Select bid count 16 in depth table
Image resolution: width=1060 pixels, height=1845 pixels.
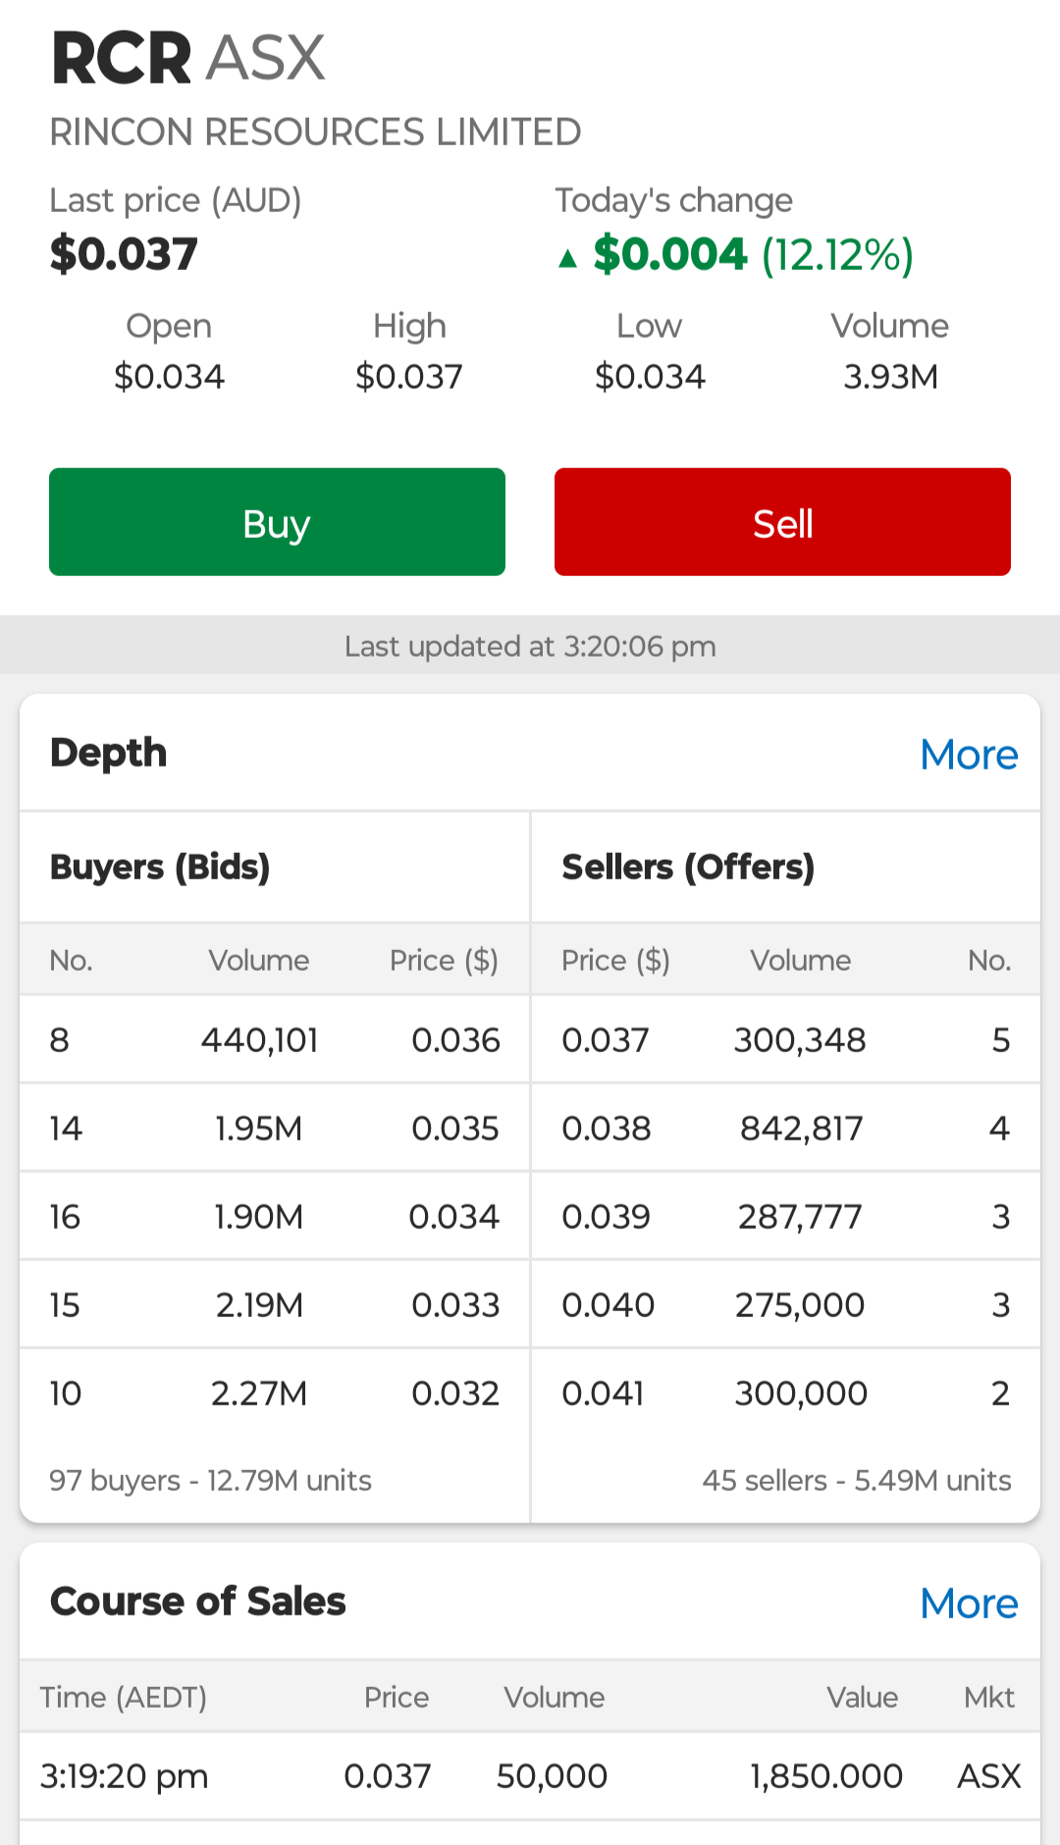(x=65, y=1217)
